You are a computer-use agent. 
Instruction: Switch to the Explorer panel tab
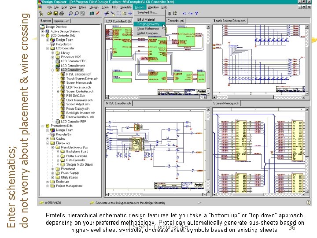click(x=46, y=21)
